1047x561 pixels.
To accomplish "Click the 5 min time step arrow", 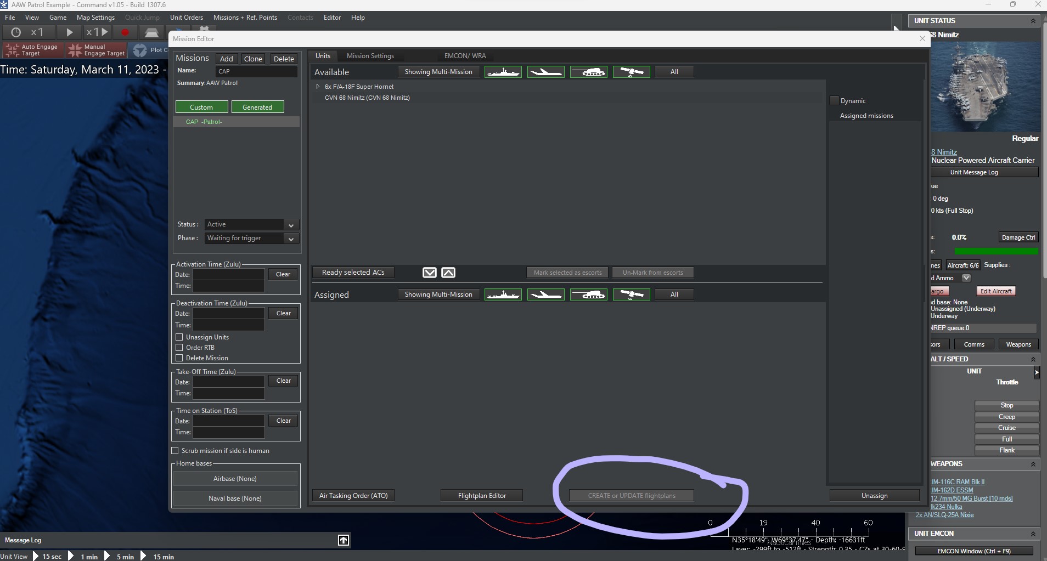I will coord(107,556).
